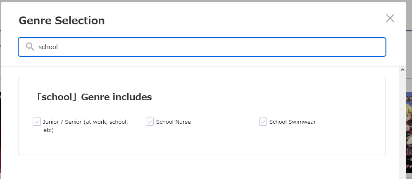Click the scrollbar up arrow

click(403, 70)
